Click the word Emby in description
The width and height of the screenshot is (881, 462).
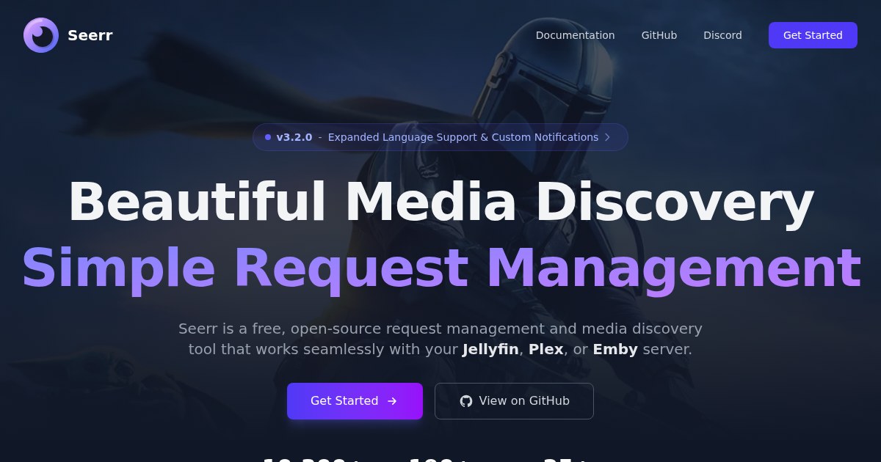615,349
